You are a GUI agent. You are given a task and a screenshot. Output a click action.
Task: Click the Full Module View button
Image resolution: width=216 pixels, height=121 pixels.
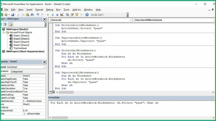(x=53, y=92)
